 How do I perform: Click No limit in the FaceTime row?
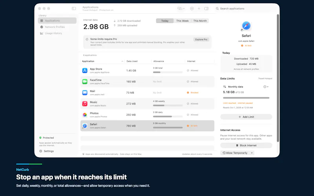point(157,82)
